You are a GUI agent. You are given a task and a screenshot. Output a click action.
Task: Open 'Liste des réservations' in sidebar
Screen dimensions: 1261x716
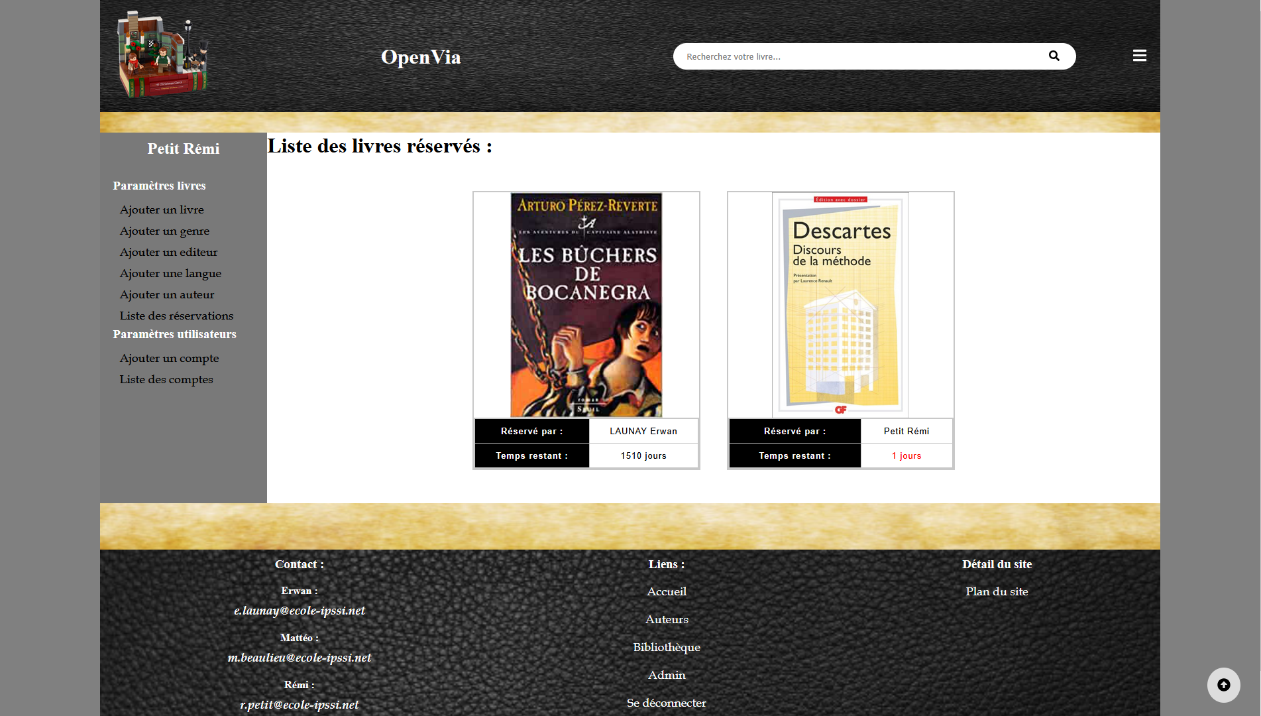pyautogui.click(x=176, y=316)
